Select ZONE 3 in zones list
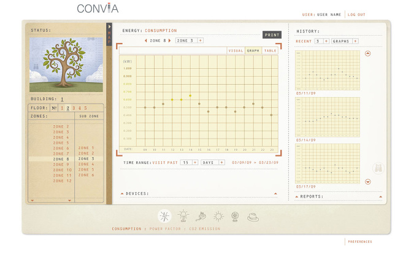Screen dimensions: 411x254 pos(61,132)
